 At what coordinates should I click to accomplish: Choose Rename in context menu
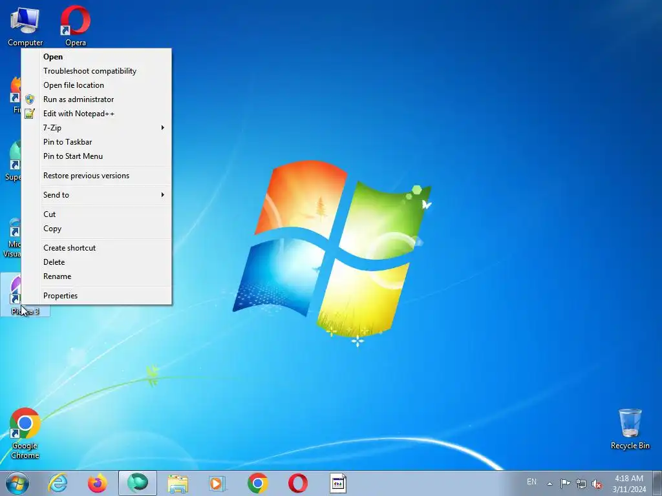pyautogui.click(x=96, y=276)
